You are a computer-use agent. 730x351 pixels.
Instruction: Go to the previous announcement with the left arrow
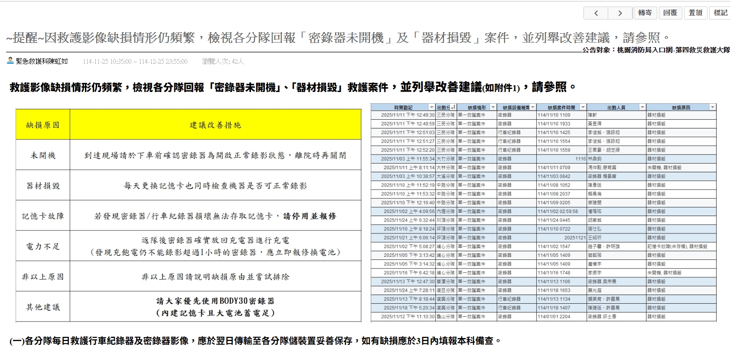coord(596,13)
